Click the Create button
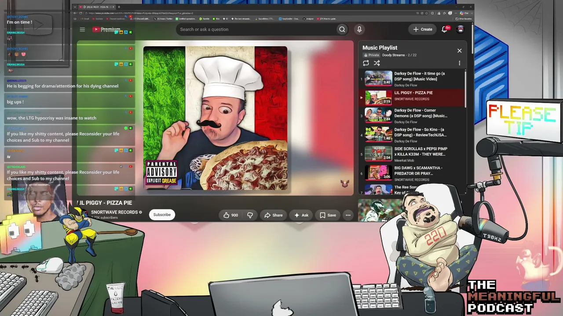This screenshot has height=316, width=563. (423, 29)
